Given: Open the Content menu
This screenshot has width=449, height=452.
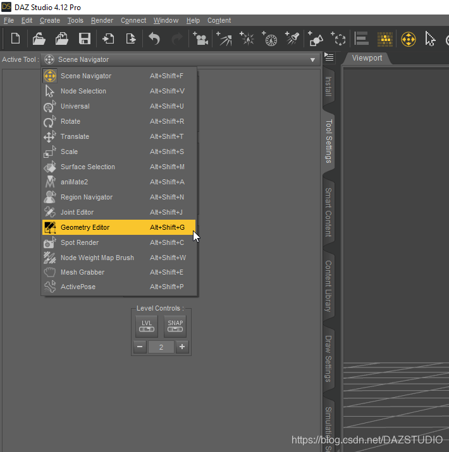Looking at the screenshot, I should 219,20.
